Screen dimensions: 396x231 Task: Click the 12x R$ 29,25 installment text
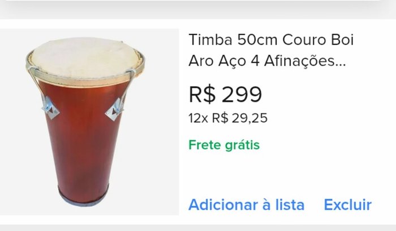228,118
